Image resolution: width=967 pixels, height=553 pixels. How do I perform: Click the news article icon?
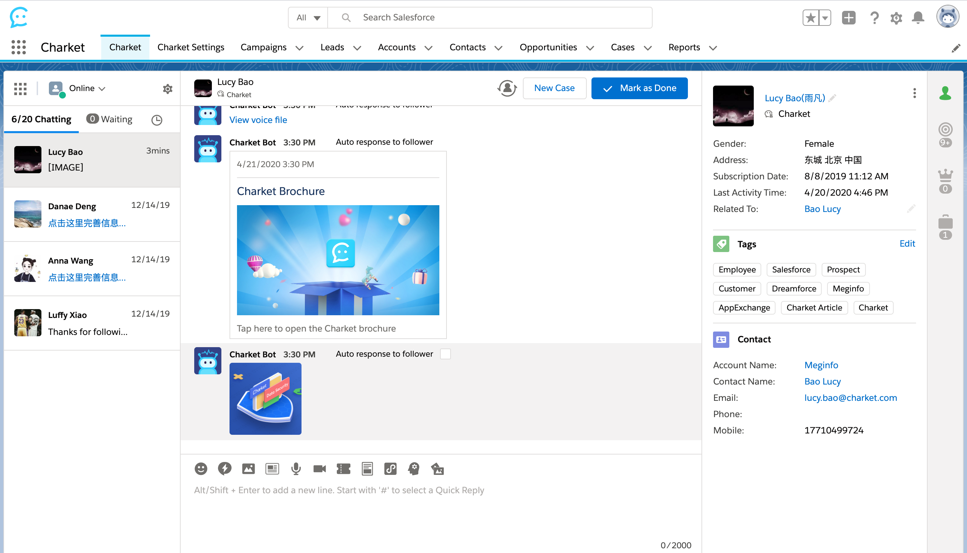(272, 469)
